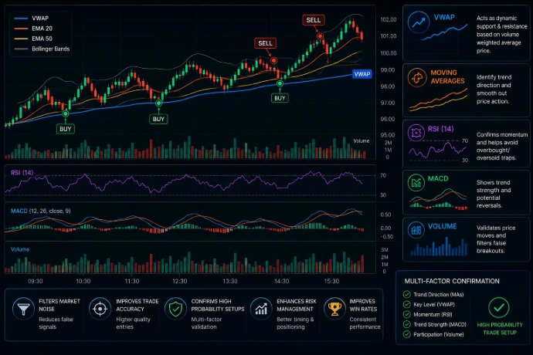
Task: Click the BUY label near 11:30
Action: (158, 120)
